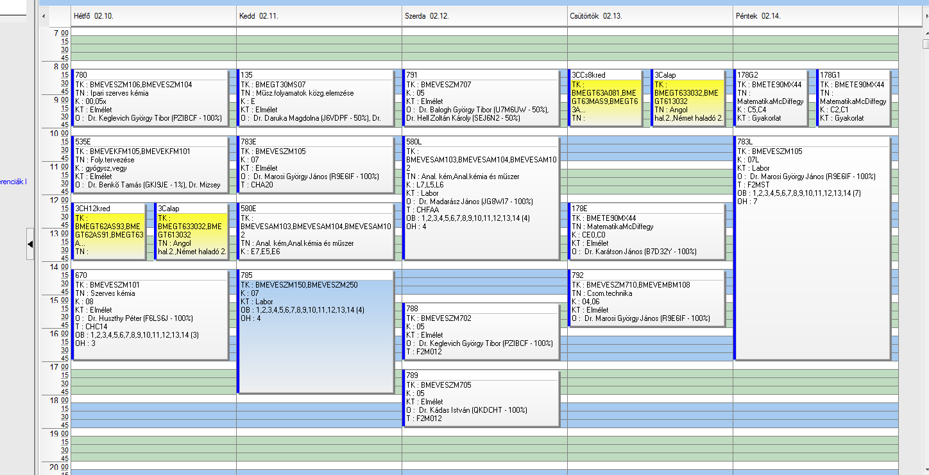Select course 178G1 practice block on Friday
This screenshot has height=475, width=929.
pyautogui.click(x=854, y=98)
